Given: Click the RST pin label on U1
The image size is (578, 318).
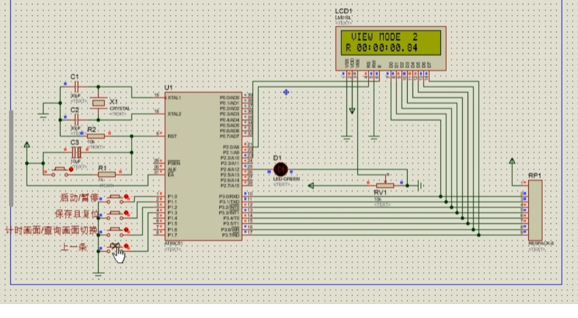Looking at the screenshot, I should [x=172, y=136].
